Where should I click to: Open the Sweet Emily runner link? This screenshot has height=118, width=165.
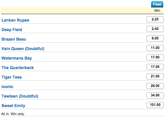pyautogui.click(x=13, y=106)
